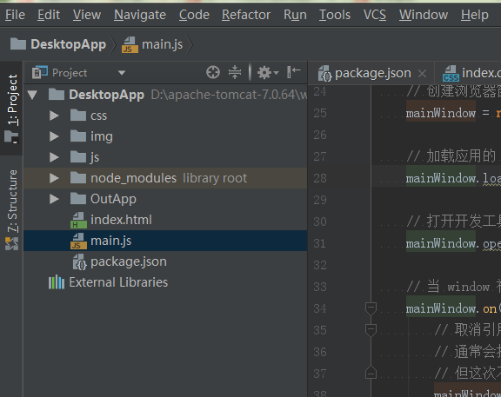The width and height of the screenshot is (501, 397).
Task: Select External Libraries node
Action: [165, 282]
